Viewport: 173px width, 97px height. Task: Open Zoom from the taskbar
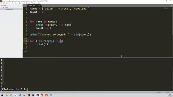click(x=51, y=95)
